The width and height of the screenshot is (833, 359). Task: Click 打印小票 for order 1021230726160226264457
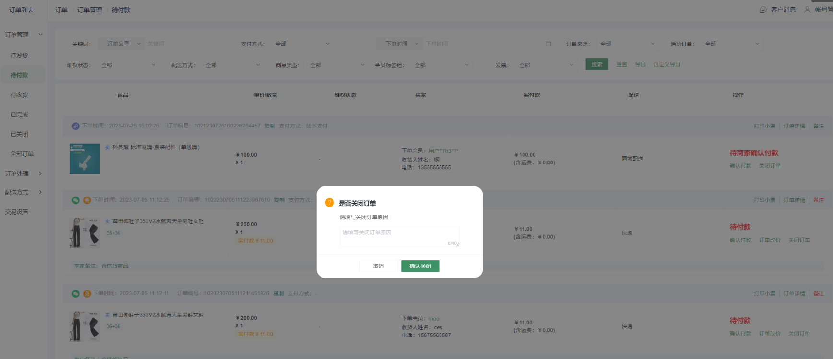tap(764, 126)
